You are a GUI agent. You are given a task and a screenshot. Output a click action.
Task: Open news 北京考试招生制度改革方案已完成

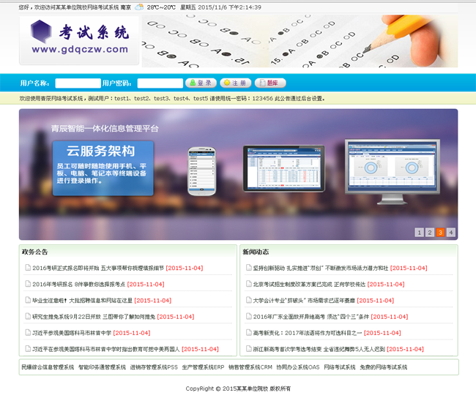pos(309,285)
